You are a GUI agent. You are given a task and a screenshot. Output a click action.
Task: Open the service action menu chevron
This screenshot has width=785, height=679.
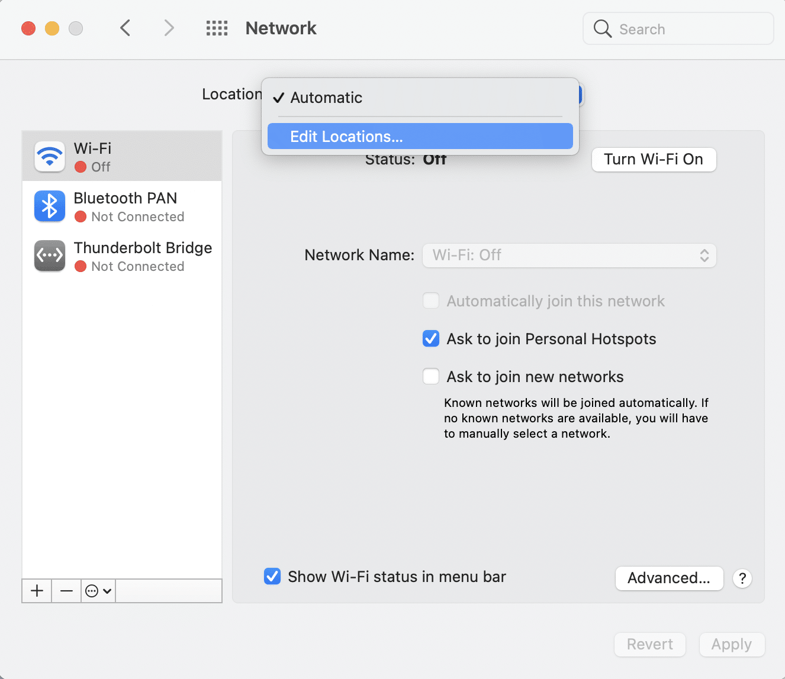(x=98, y=590)
